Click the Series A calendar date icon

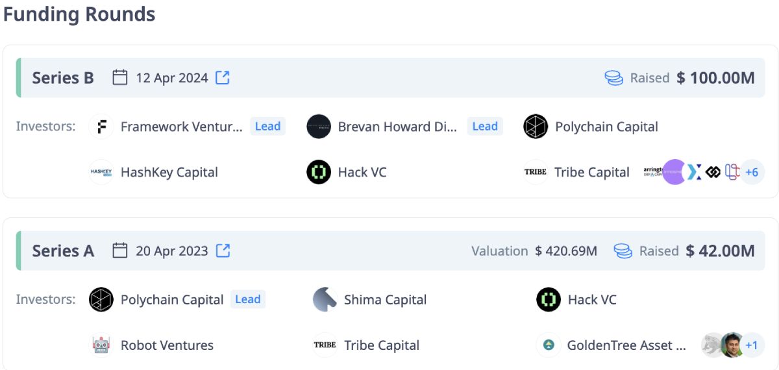pos(119,251)
